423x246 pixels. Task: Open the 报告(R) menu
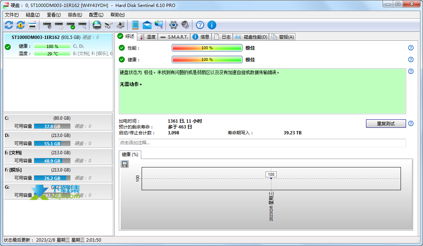(75, 15)
